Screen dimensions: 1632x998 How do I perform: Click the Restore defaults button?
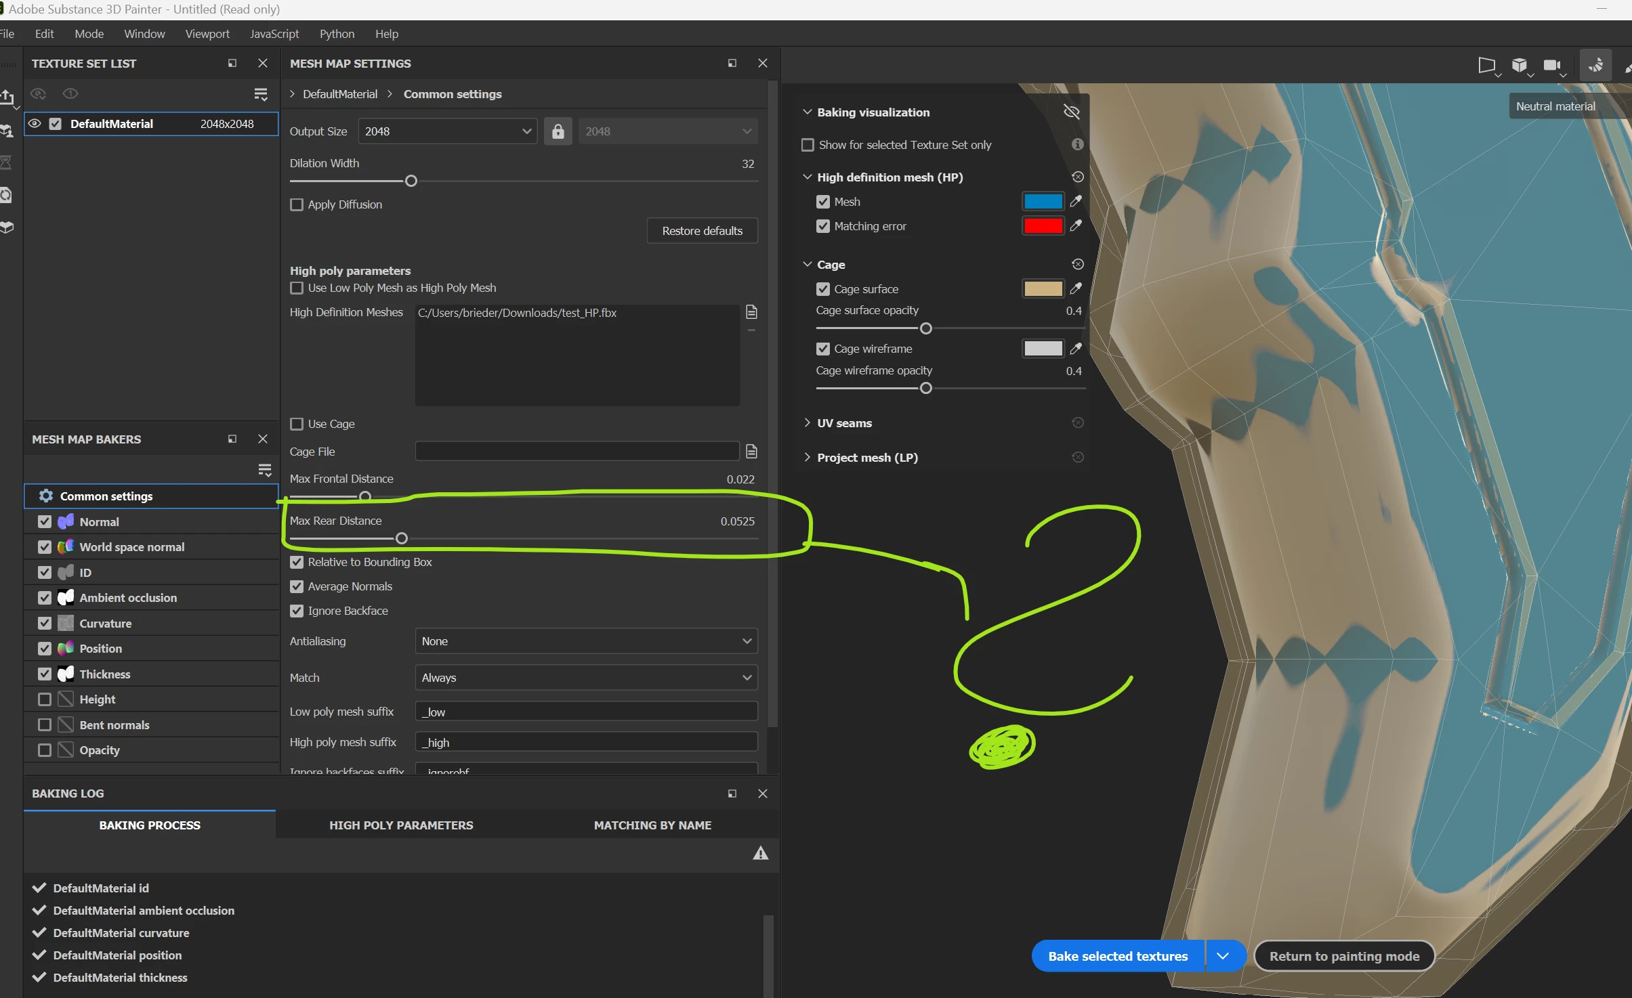pos(702,231)
